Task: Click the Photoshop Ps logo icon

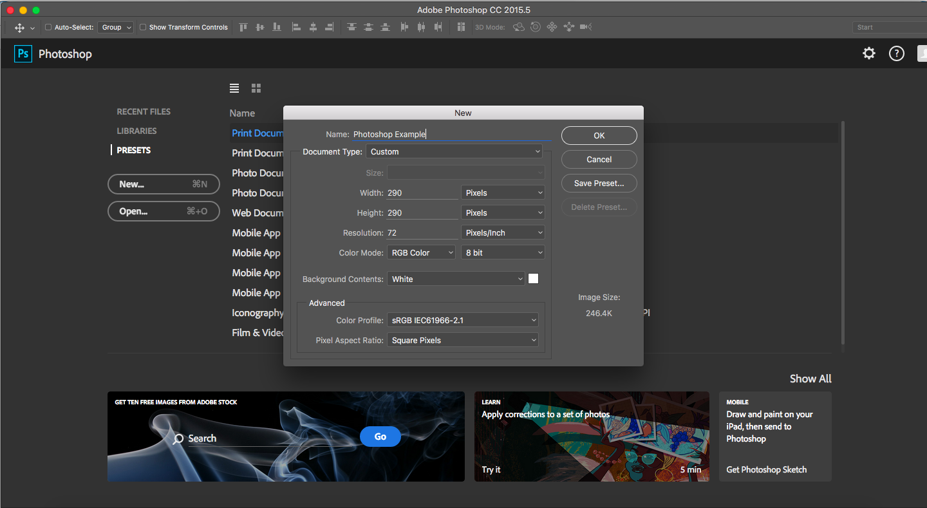Action: 23,53
